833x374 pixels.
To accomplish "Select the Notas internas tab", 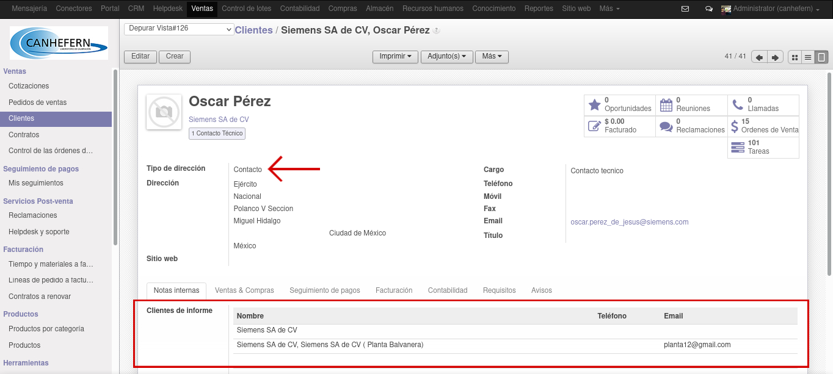I will (x=176, y=290).
